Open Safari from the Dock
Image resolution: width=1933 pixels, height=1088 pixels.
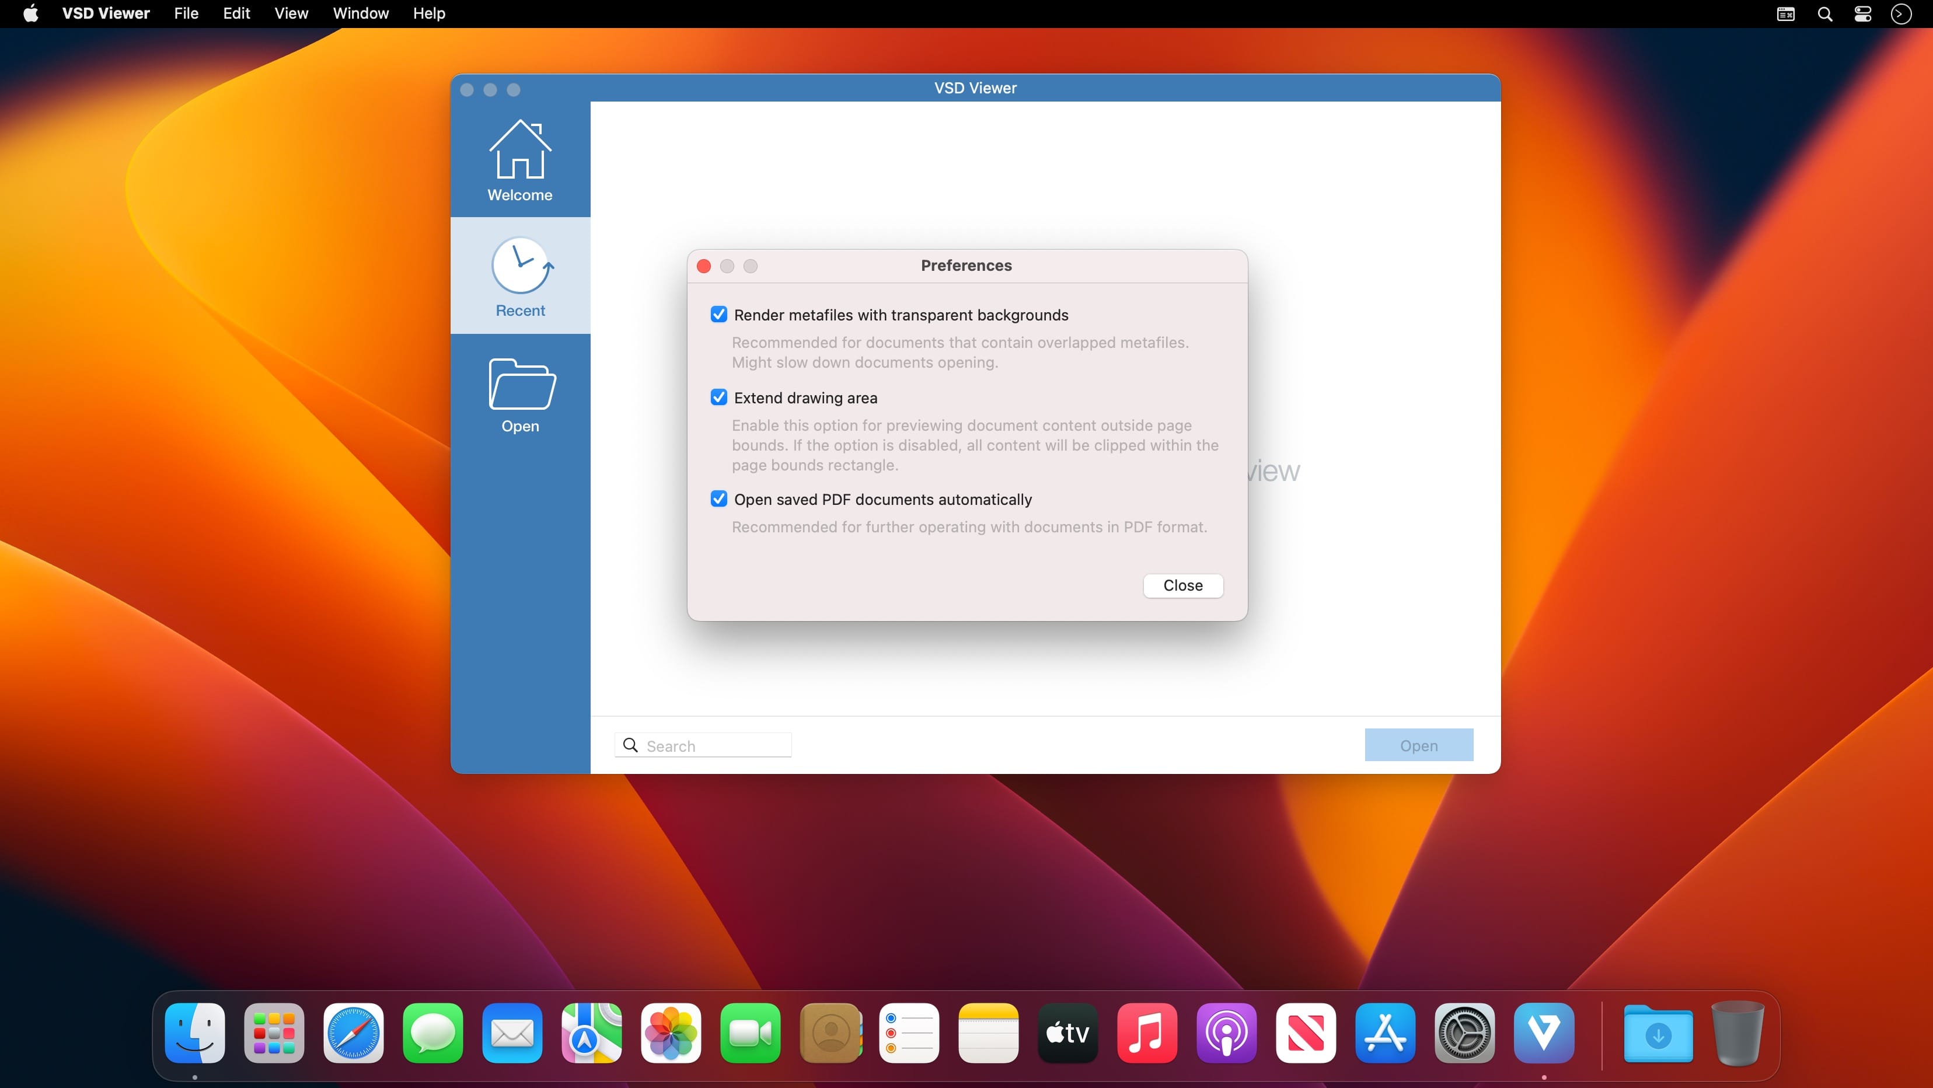(354, 1033)
